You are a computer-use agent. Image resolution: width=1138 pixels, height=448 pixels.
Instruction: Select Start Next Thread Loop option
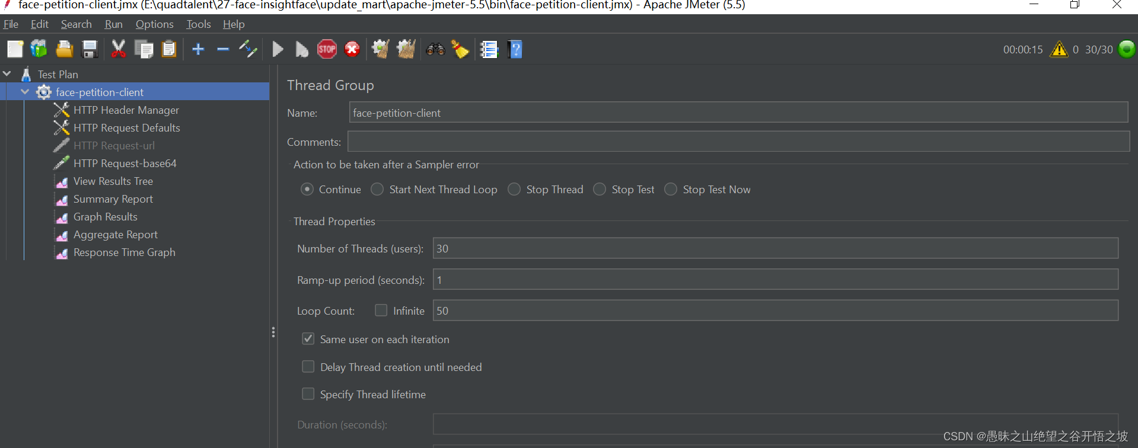pyautogui.click(x=377, y=190)
